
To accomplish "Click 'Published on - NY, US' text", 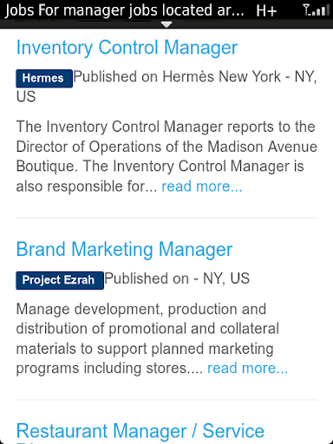I will tap(177, 278).
